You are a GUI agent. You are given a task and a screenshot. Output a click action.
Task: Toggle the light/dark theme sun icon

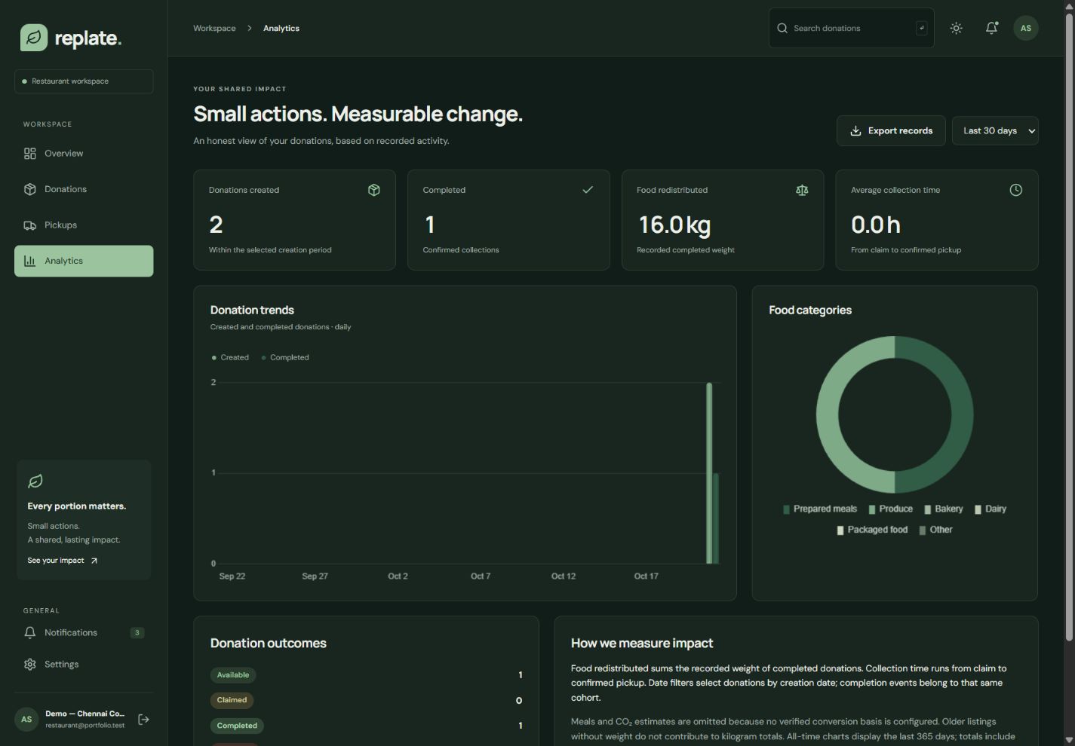956,28
